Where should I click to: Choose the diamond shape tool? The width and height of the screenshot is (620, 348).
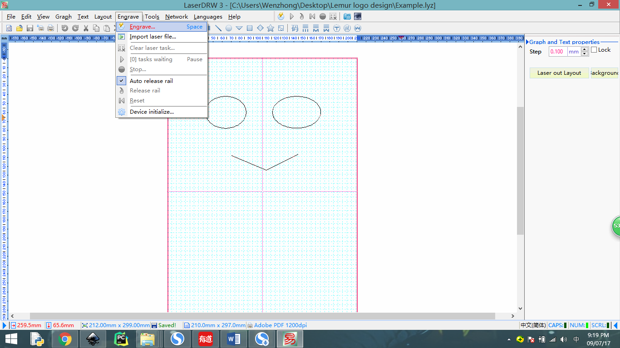coord(260,28)
